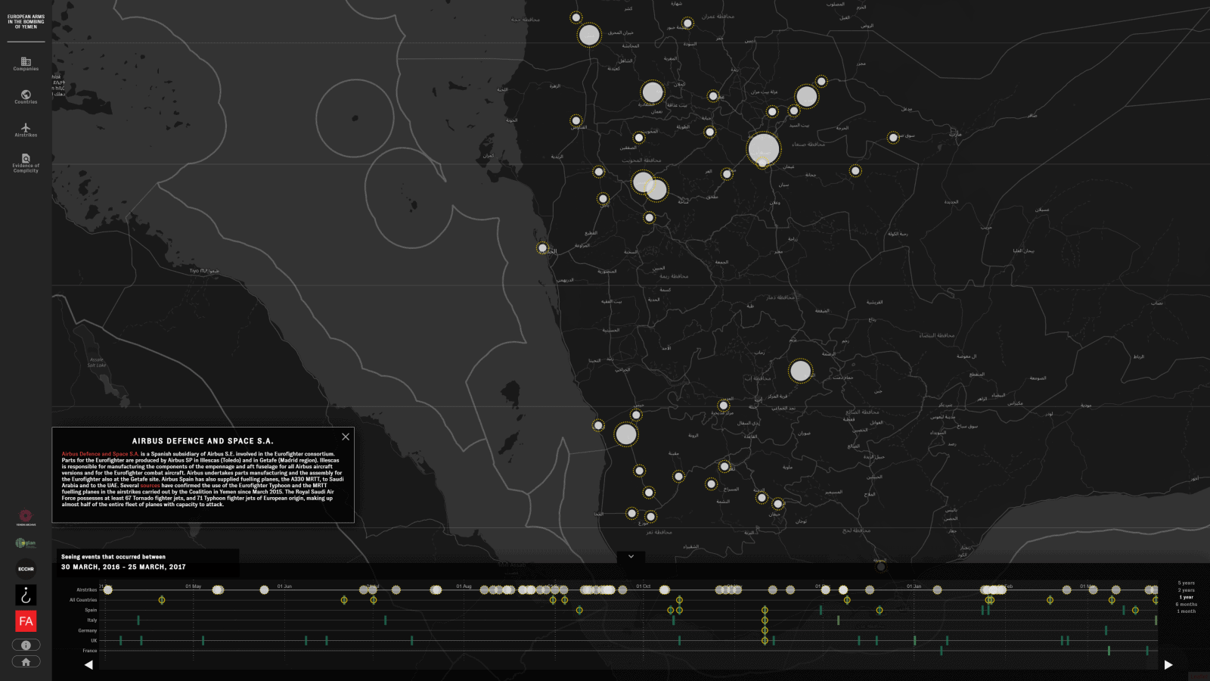Image resolution: width=1210 pixels, height=681 pixels.
Task: Click the largest airstrike circle on the map
Action: [x=763, y=149]
